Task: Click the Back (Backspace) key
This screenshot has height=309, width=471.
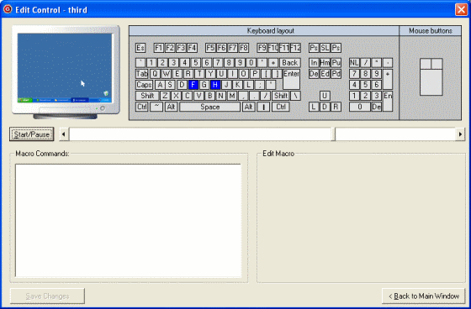Action: pyautogui.click(x=290, y=63)
